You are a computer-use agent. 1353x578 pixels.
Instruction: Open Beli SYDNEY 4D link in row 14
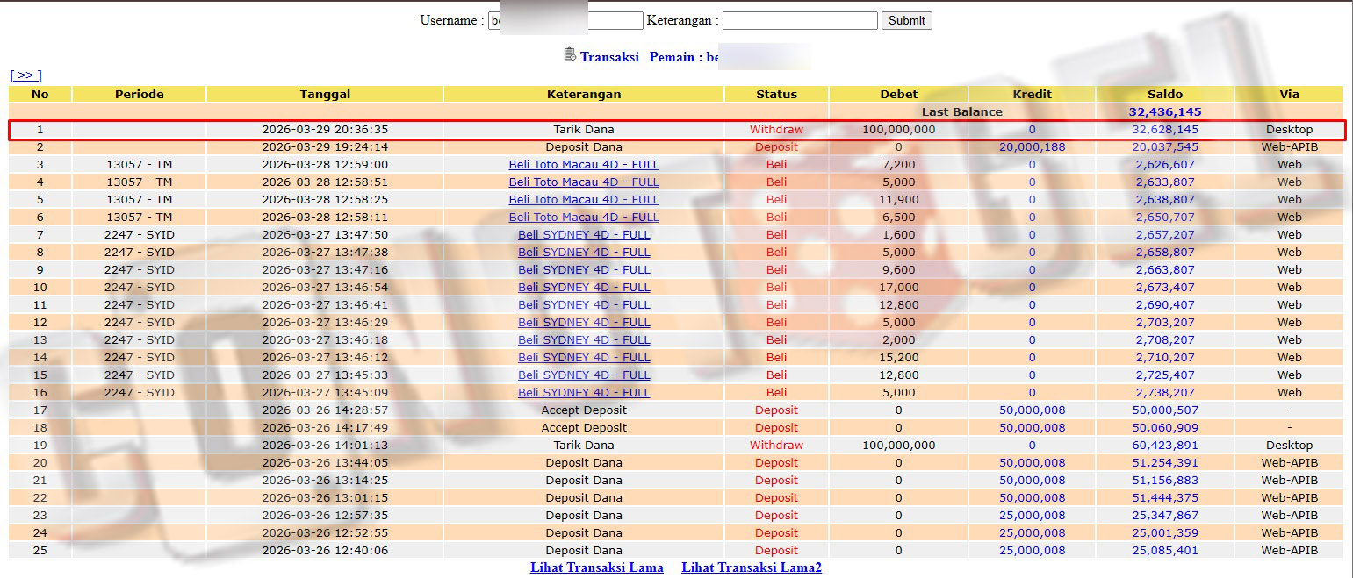tap(584, 357)
